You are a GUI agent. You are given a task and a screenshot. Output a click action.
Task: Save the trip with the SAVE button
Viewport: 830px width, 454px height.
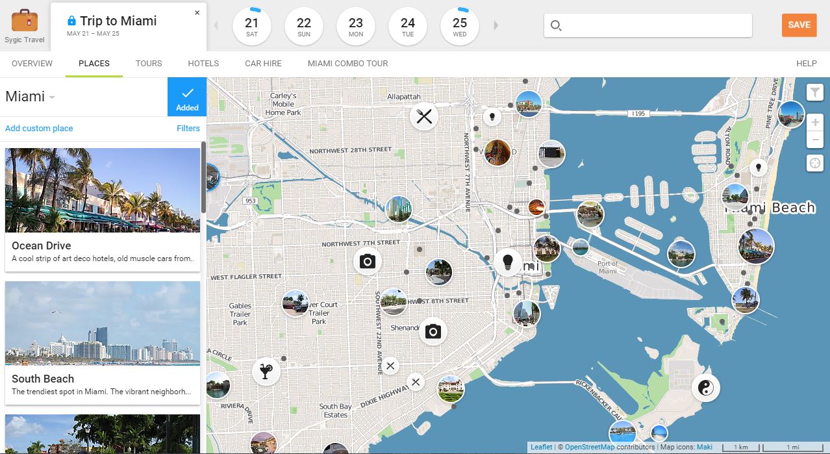(798, 25)
